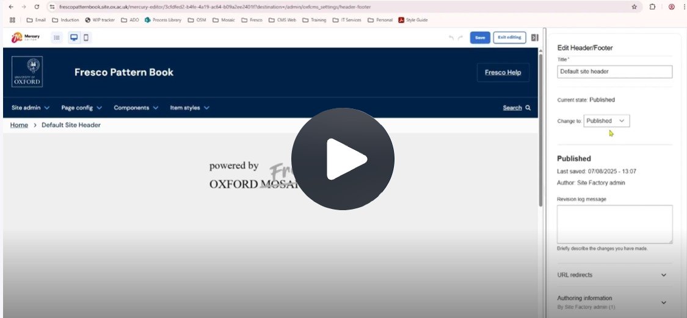
Task: Undo the last edit arrow
Action: click(x=451, y=38)
